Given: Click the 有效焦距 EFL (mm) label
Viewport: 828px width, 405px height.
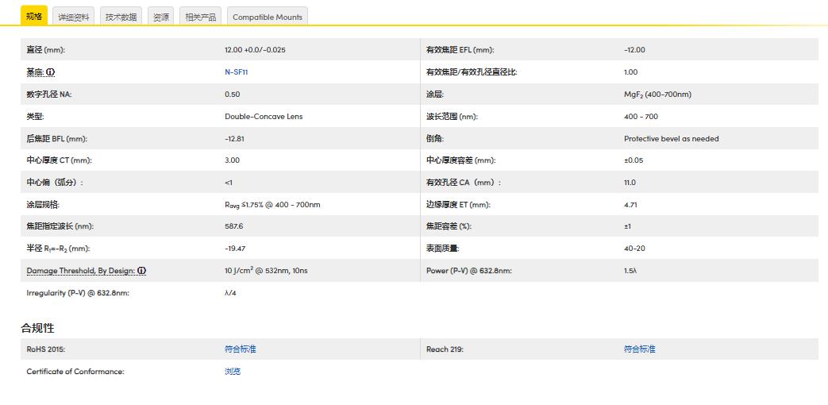Looking at the screenshot, I should pos(460,50).
